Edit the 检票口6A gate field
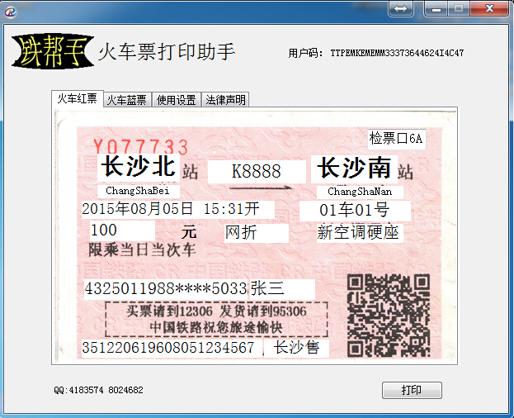 pyautogui.click(x=397, y=139)
